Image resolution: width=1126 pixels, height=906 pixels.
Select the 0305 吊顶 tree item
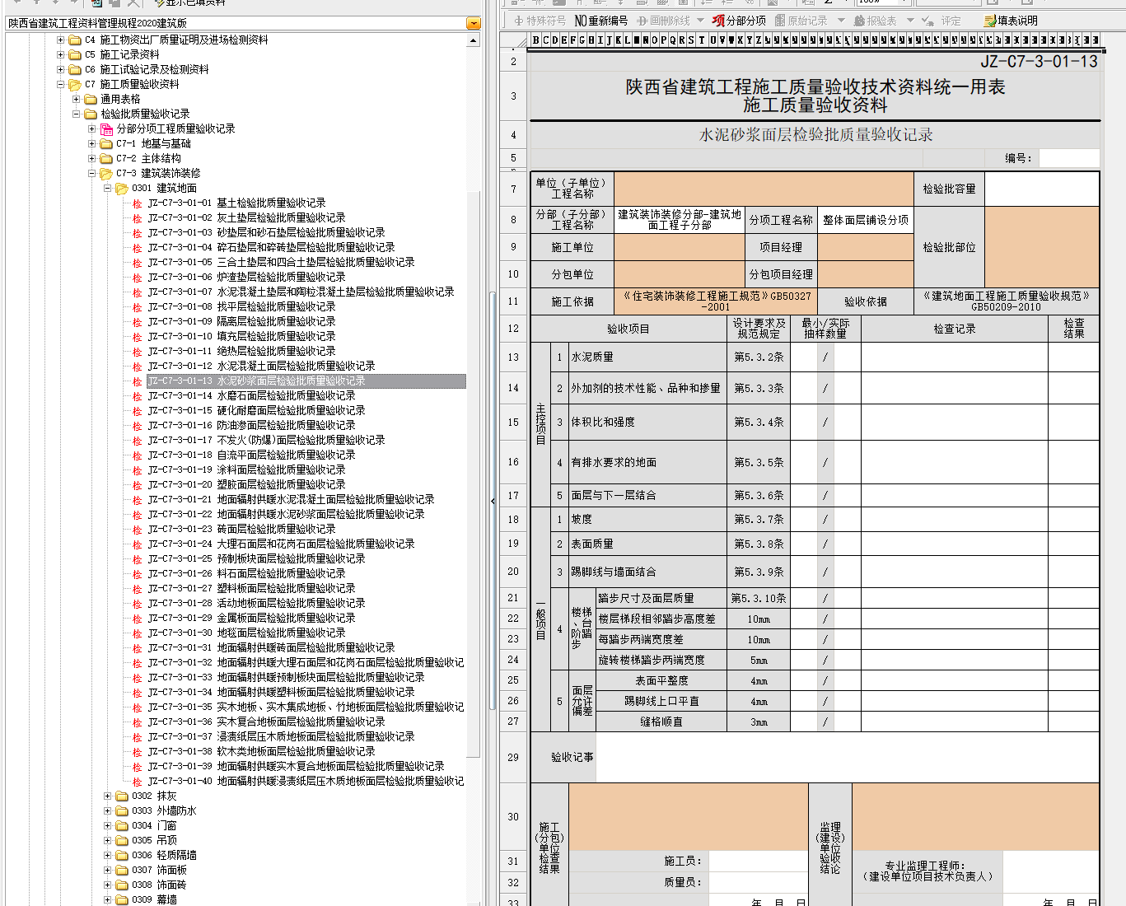pyautogui.click(x=154, y=840)
